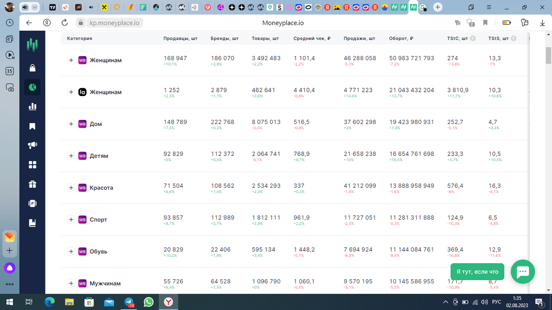Sort by Бренды, шт column header

pos(224,39)
